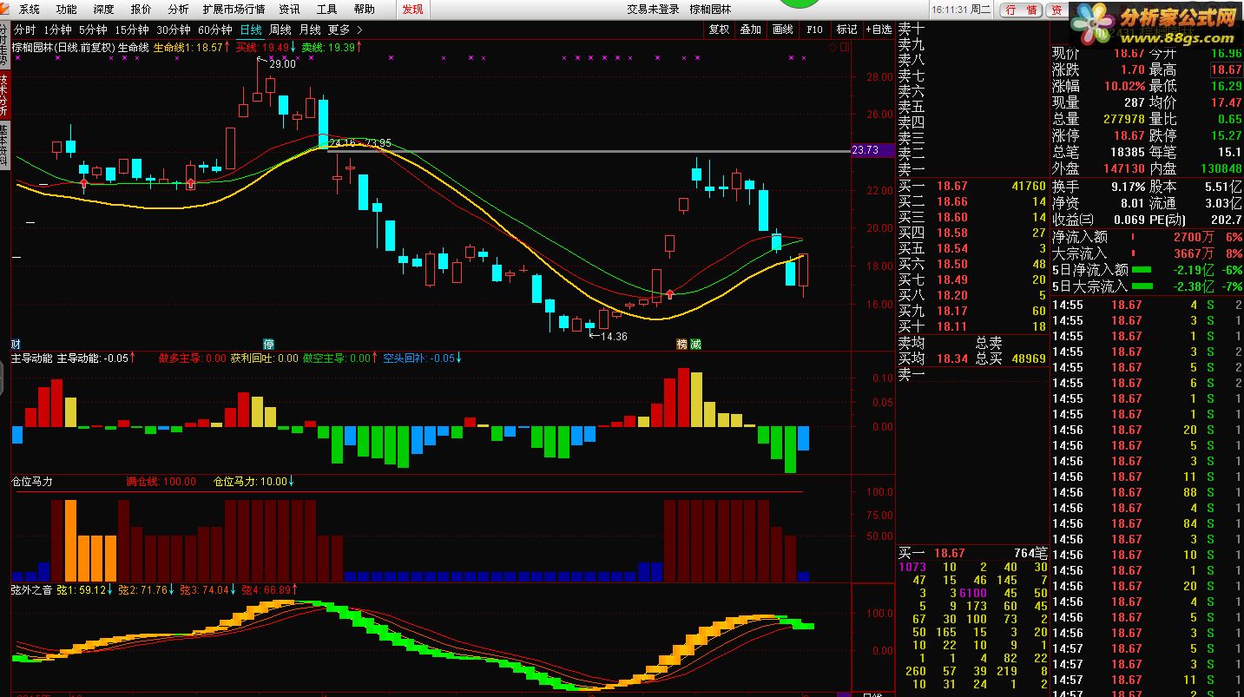The width and height of the screenshot is (1244, 697).
Task: Open the 分析 menu
Action: click(x=178, y=10)
